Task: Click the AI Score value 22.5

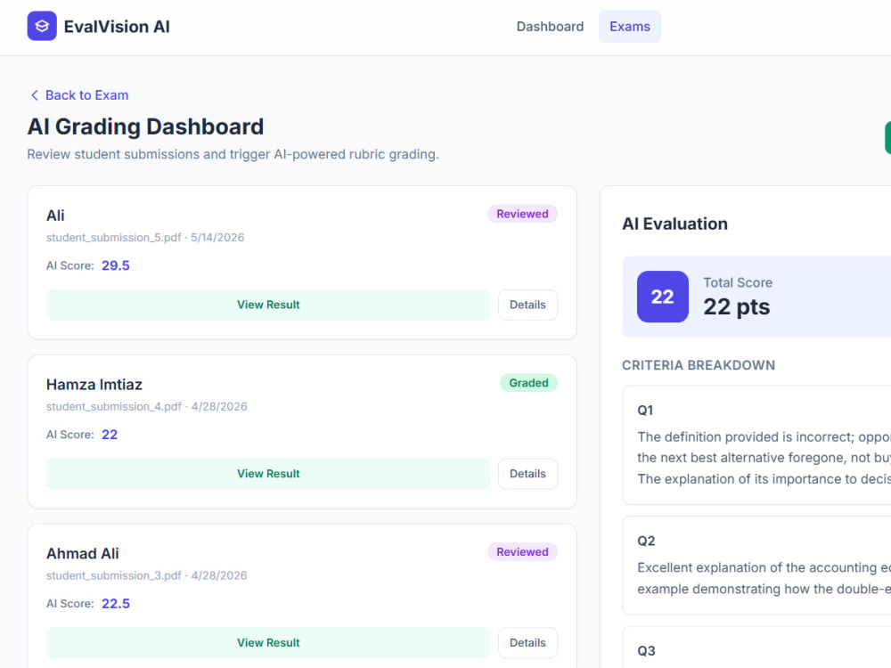Action: (115, 603)
